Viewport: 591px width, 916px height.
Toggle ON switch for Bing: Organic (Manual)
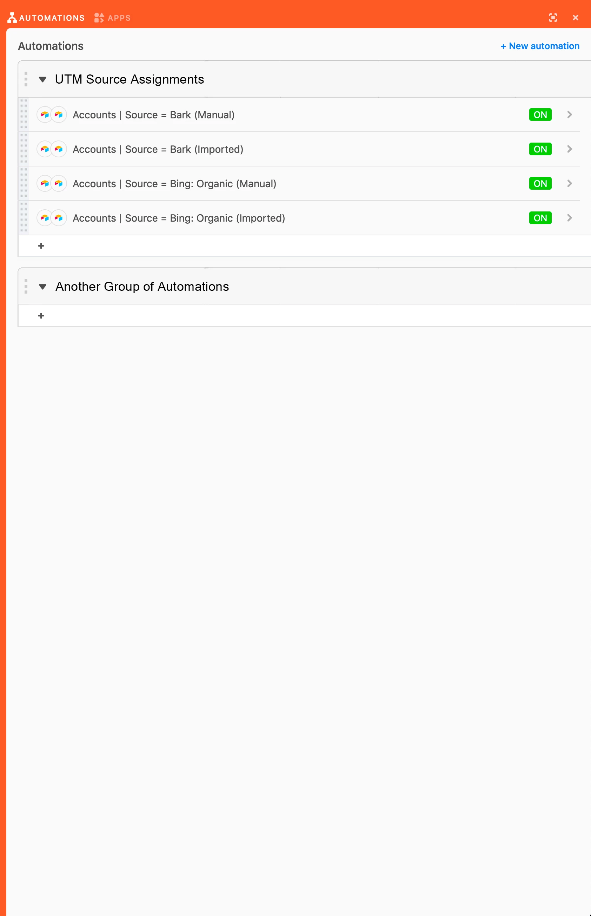coord(540,184)
